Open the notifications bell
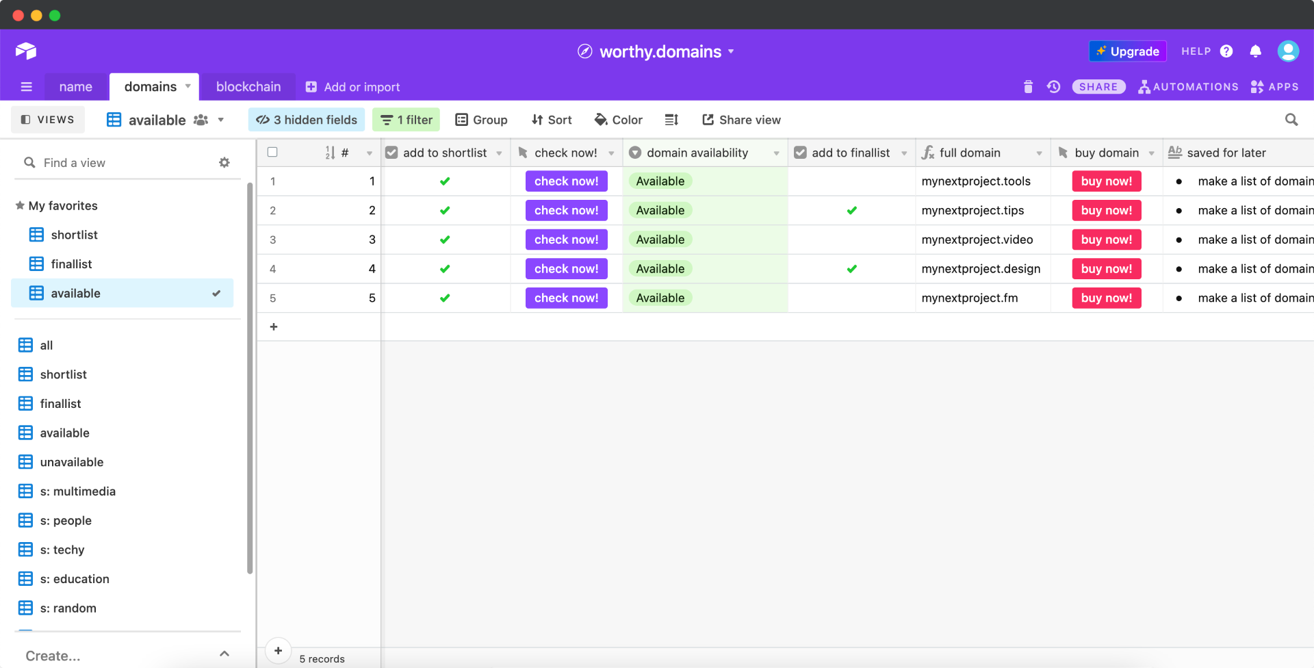The width and height of the screenshot is (1314, 668). click(x=1255, y=51)
